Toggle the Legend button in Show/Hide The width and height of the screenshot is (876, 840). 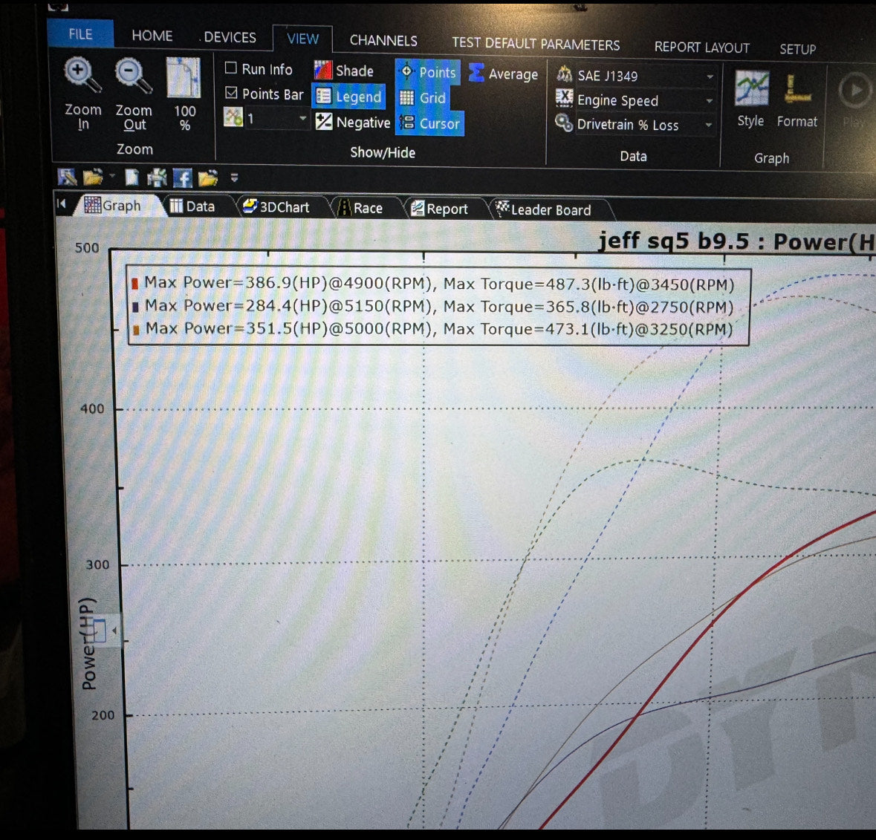349,97
